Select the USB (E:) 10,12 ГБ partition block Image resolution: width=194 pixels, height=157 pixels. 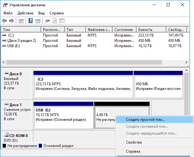tap(63, 115)
